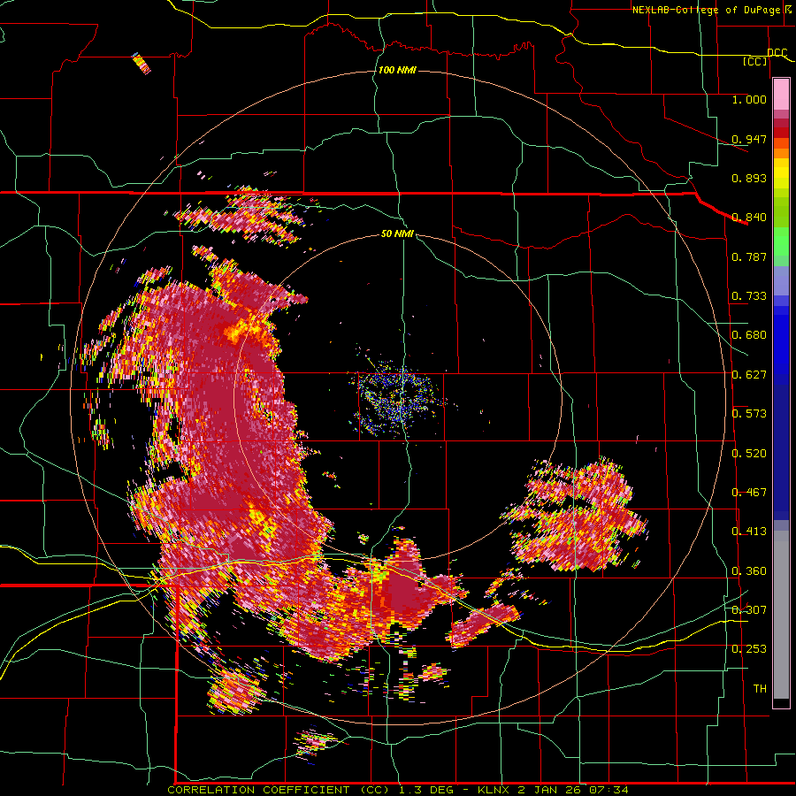Select the 0.840 scale label
The image size is (796, 796).
point(749,218)
